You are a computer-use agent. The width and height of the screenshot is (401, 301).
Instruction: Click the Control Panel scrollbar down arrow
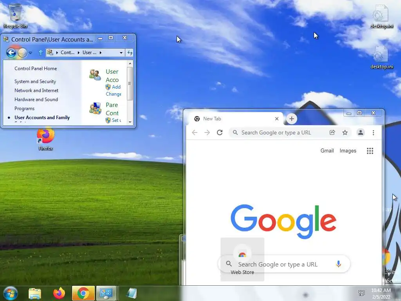tap(130, 122)
